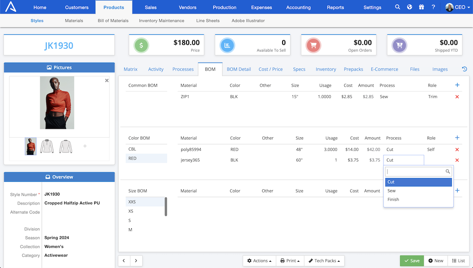
Task: Open the Tech Packs dropdown
Action: click(324, 261)
